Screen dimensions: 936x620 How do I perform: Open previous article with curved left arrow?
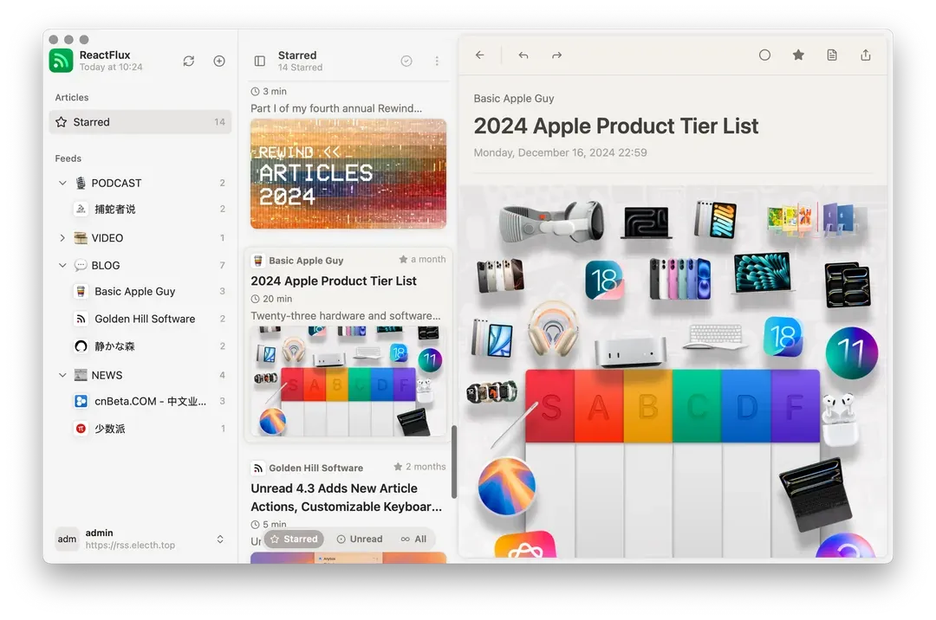pyautogui.click(x=523, y=55)
